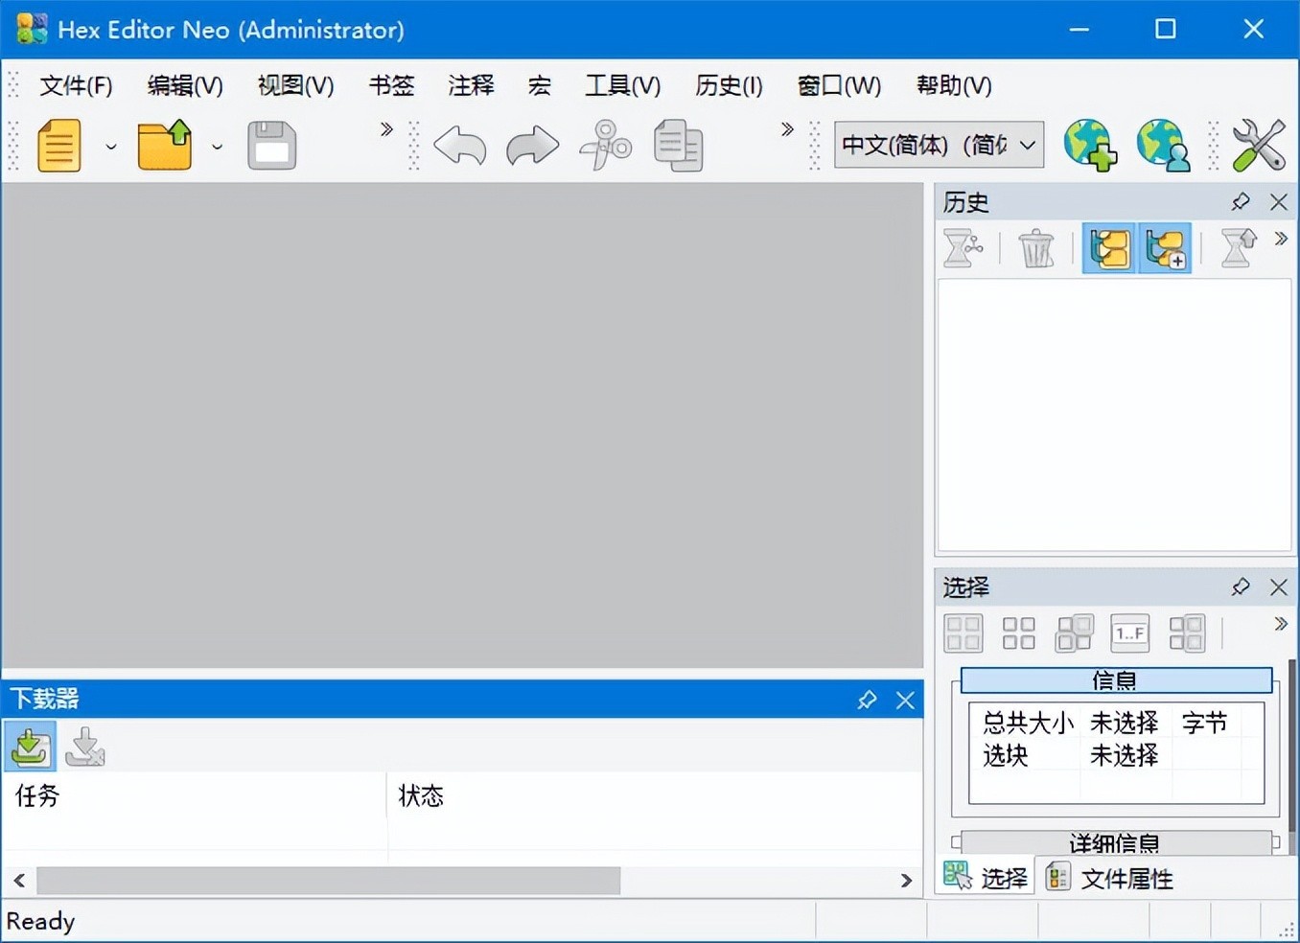
Task: Click the Redo arrow icon
Action: 532,146
